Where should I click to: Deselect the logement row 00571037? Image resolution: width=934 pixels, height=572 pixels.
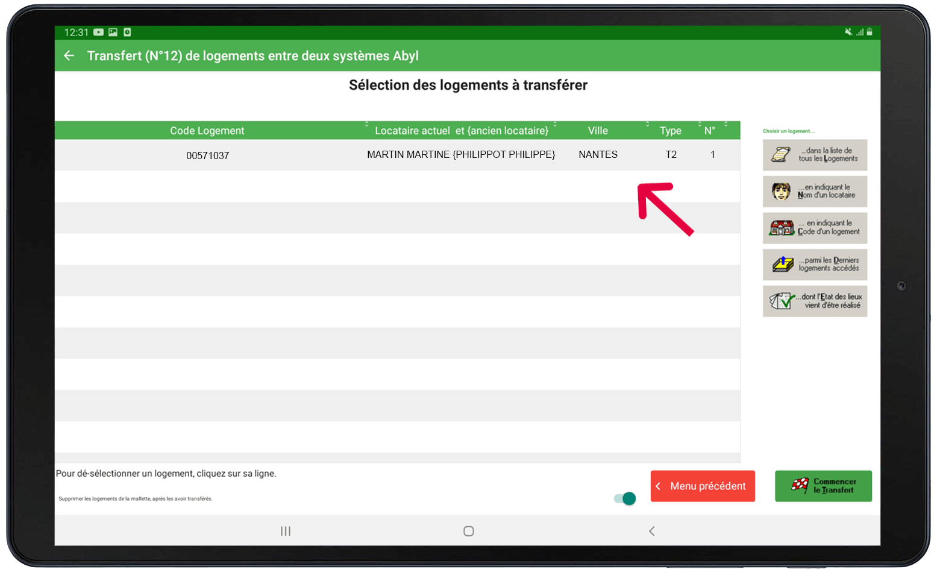pos(207,156)
